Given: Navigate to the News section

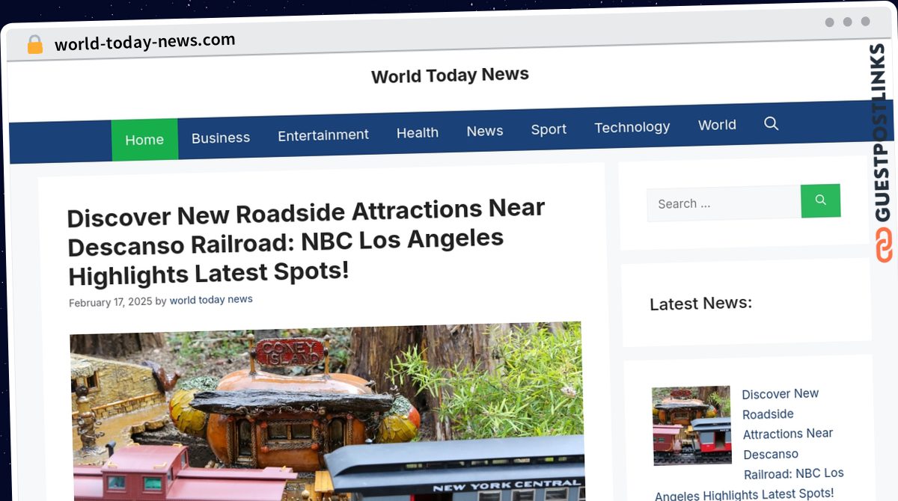Looking at the screenshot, I should pyautogui.click(x=485, y=131).
